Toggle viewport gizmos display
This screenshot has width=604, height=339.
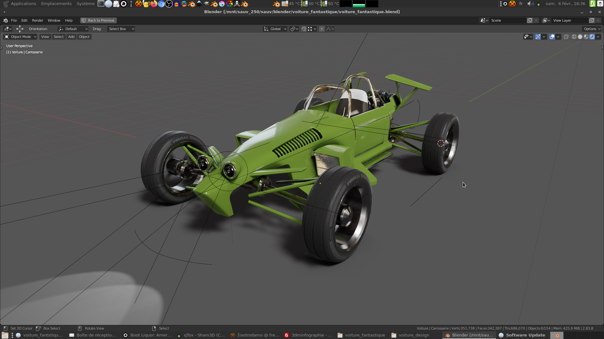[x=538, y=37]
